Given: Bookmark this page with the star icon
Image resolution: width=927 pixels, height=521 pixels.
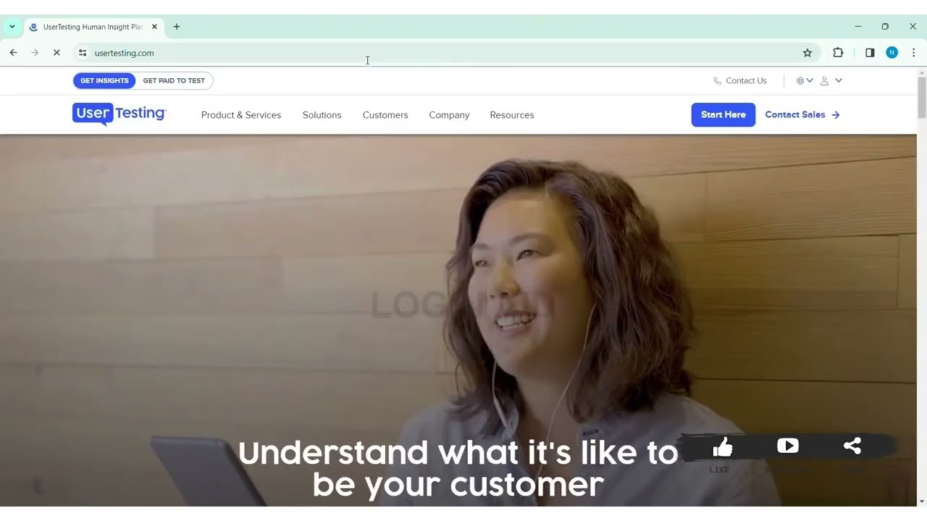Looking at the screenshot, I should [808, 53].
